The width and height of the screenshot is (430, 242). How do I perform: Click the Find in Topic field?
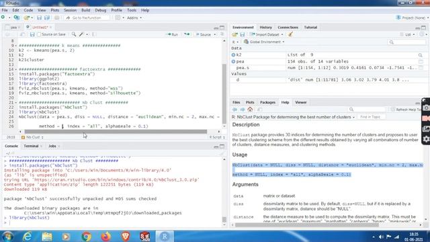371,117
